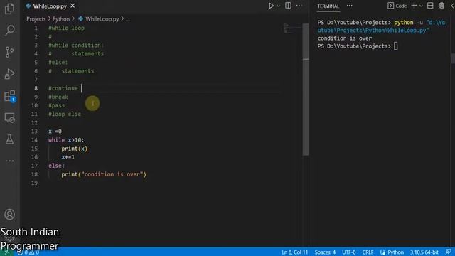
Task: Click the line '#while loop' comment
Action: 66,28
